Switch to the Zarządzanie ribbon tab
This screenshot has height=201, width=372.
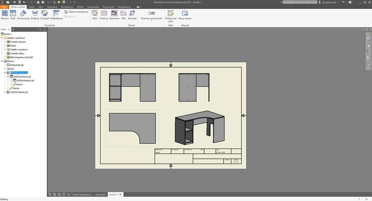[66, 7]
